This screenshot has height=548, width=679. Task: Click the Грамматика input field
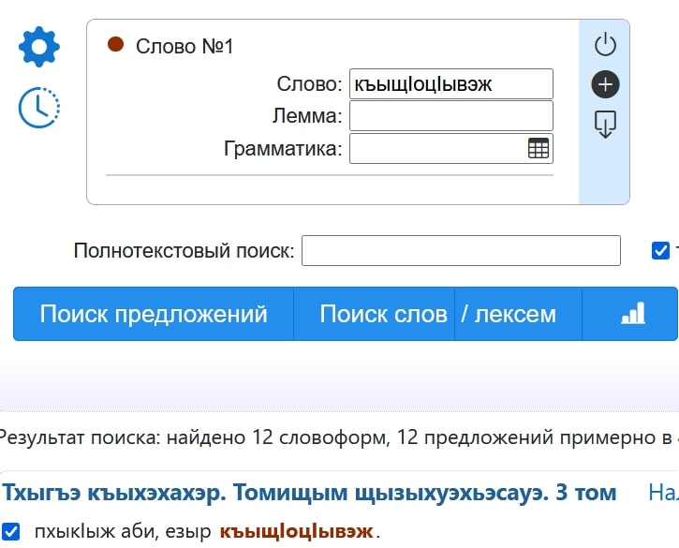click(x=436, y=148)
